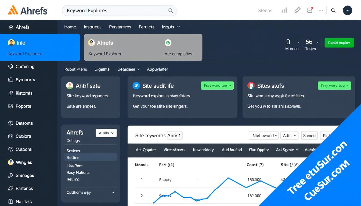The image size is (361, 206).
Task: Click the search magnifier in Keyword Explores field
Action: (171, 10)
